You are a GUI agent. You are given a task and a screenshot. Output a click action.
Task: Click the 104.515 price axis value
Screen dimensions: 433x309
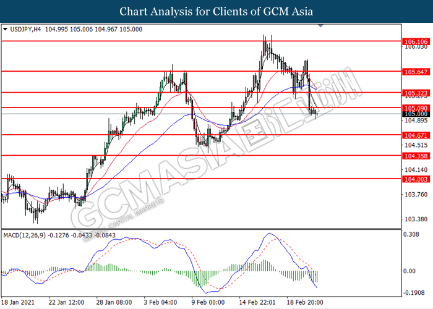click(416, 145)
